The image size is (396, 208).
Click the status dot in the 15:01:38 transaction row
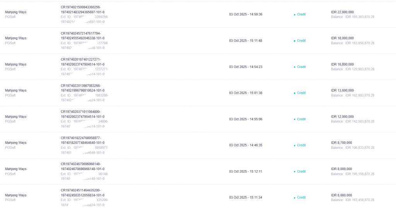[x=294, y=93]
